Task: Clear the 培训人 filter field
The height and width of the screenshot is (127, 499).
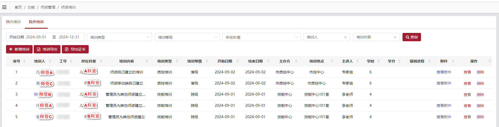Action: (x=345, y=37)
